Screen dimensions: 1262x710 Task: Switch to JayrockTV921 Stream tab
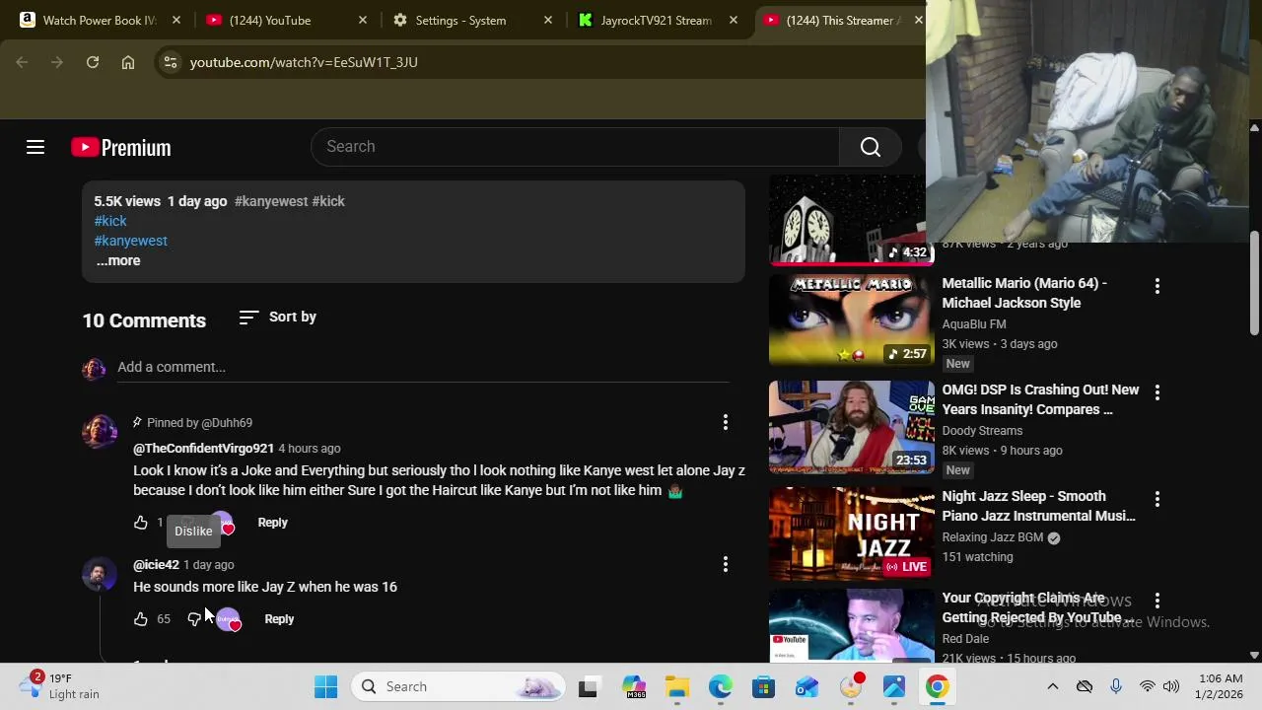pyautogui.click(x=656, y=20)
